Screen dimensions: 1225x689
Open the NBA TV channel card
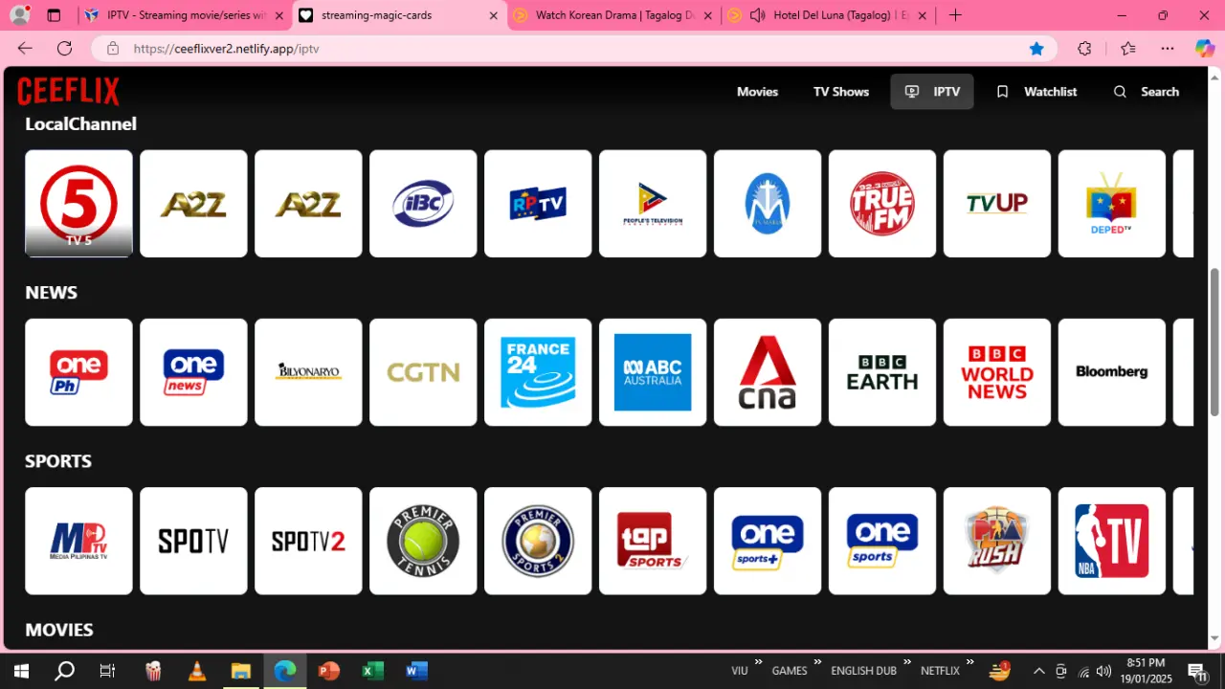click(x=1112, y=541)
